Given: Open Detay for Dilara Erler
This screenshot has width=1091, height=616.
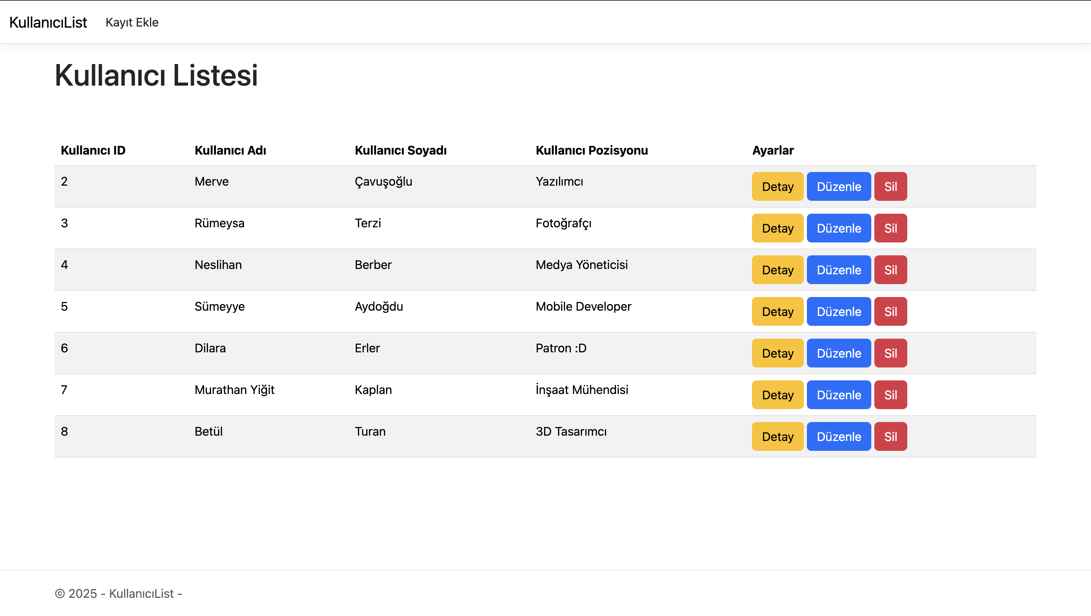Looking at the screenshot, I should coord(777,353).
